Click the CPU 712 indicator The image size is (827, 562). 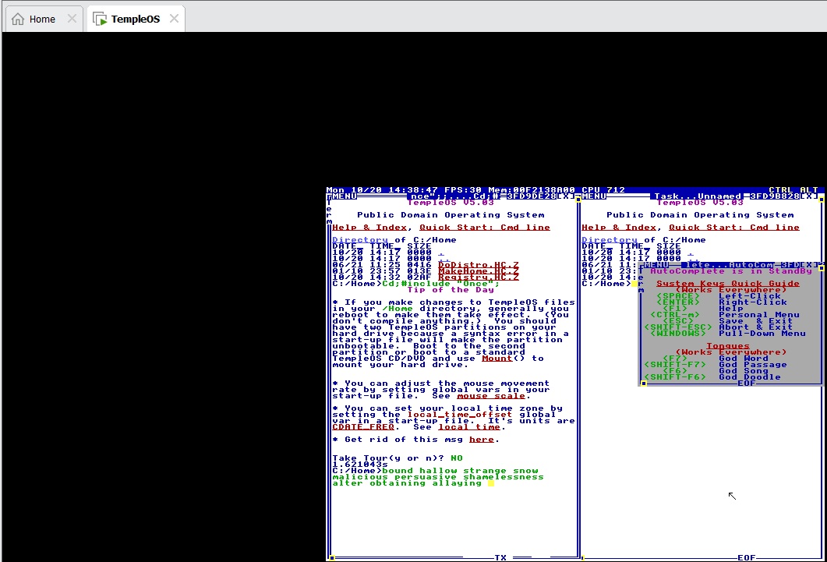point(603,189)
